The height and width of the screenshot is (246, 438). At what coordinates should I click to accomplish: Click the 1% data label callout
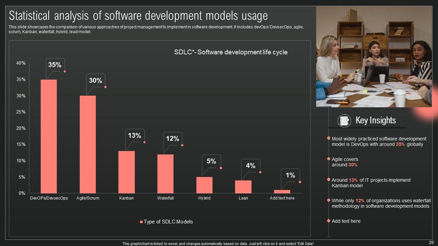coord(290,175)
